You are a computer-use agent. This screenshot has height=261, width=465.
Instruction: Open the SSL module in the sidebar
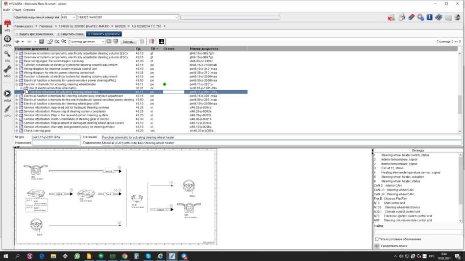pos(8,56)
